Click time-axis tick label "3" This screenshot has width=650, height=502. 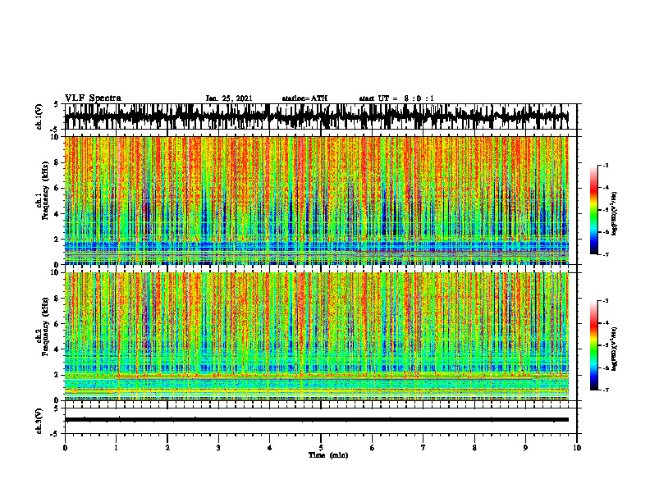[218, 448]
